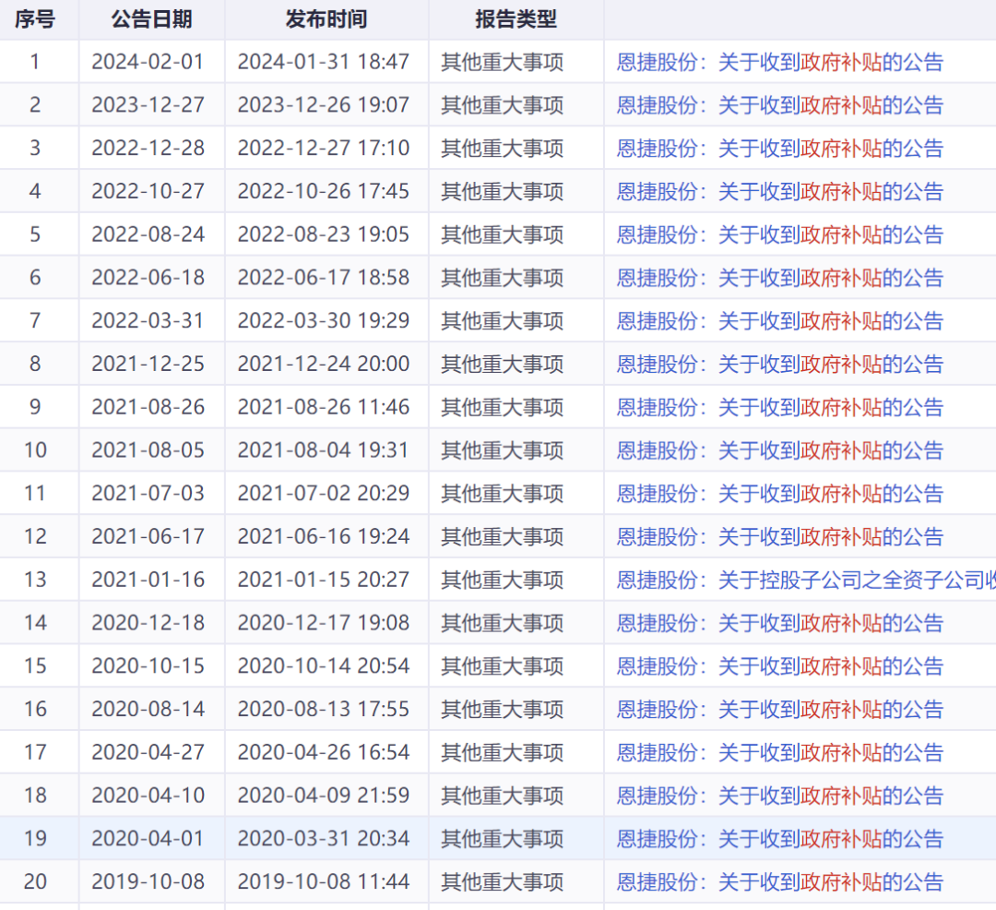Open the announcement dated 2019-10-08
This screenshot has height=910, width=996.
[x=780, y=882]
